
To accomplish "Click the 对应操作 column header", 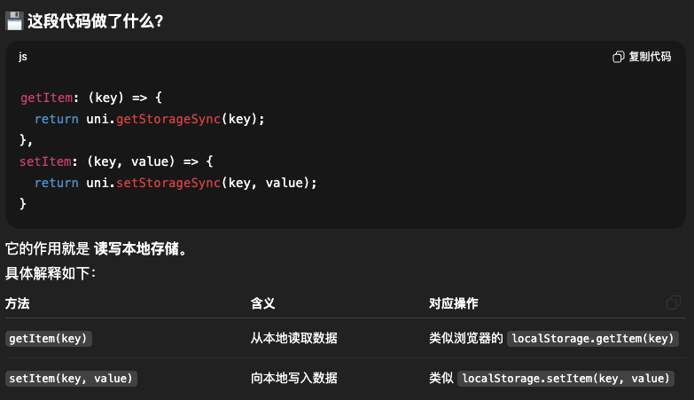I will (454, 303).
